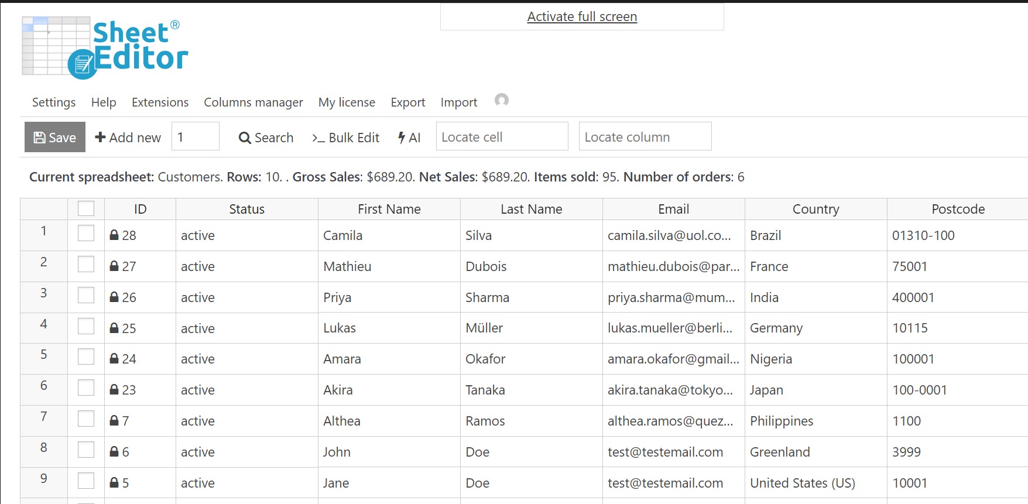Click the lock icon beside ID 23
The width and height of the screenshot is (1028, 504).
(114, 390)
